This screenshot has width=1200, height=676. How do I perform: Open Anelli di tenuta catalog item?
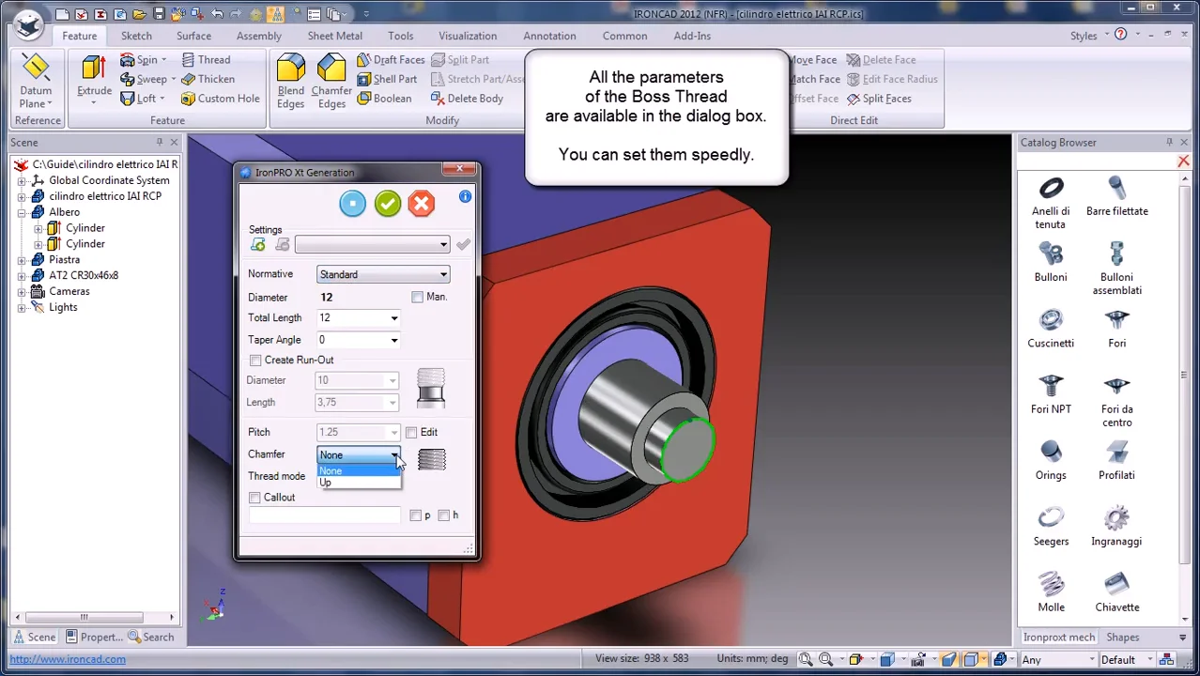tap(1051, 203)
